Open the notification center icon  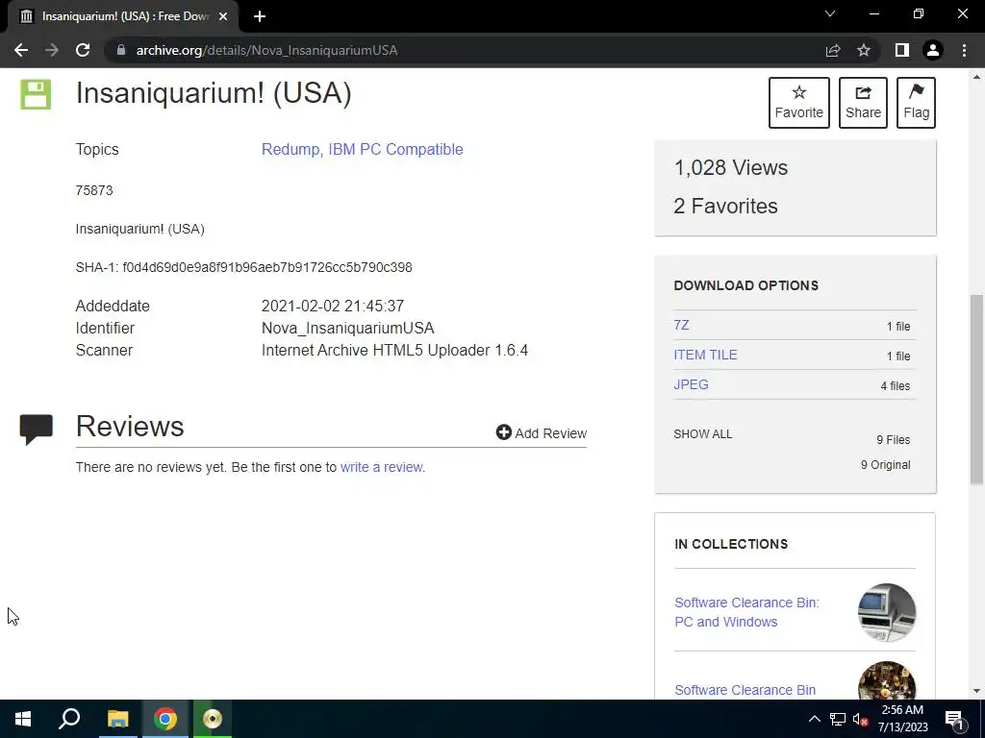(x=954, y=719)
